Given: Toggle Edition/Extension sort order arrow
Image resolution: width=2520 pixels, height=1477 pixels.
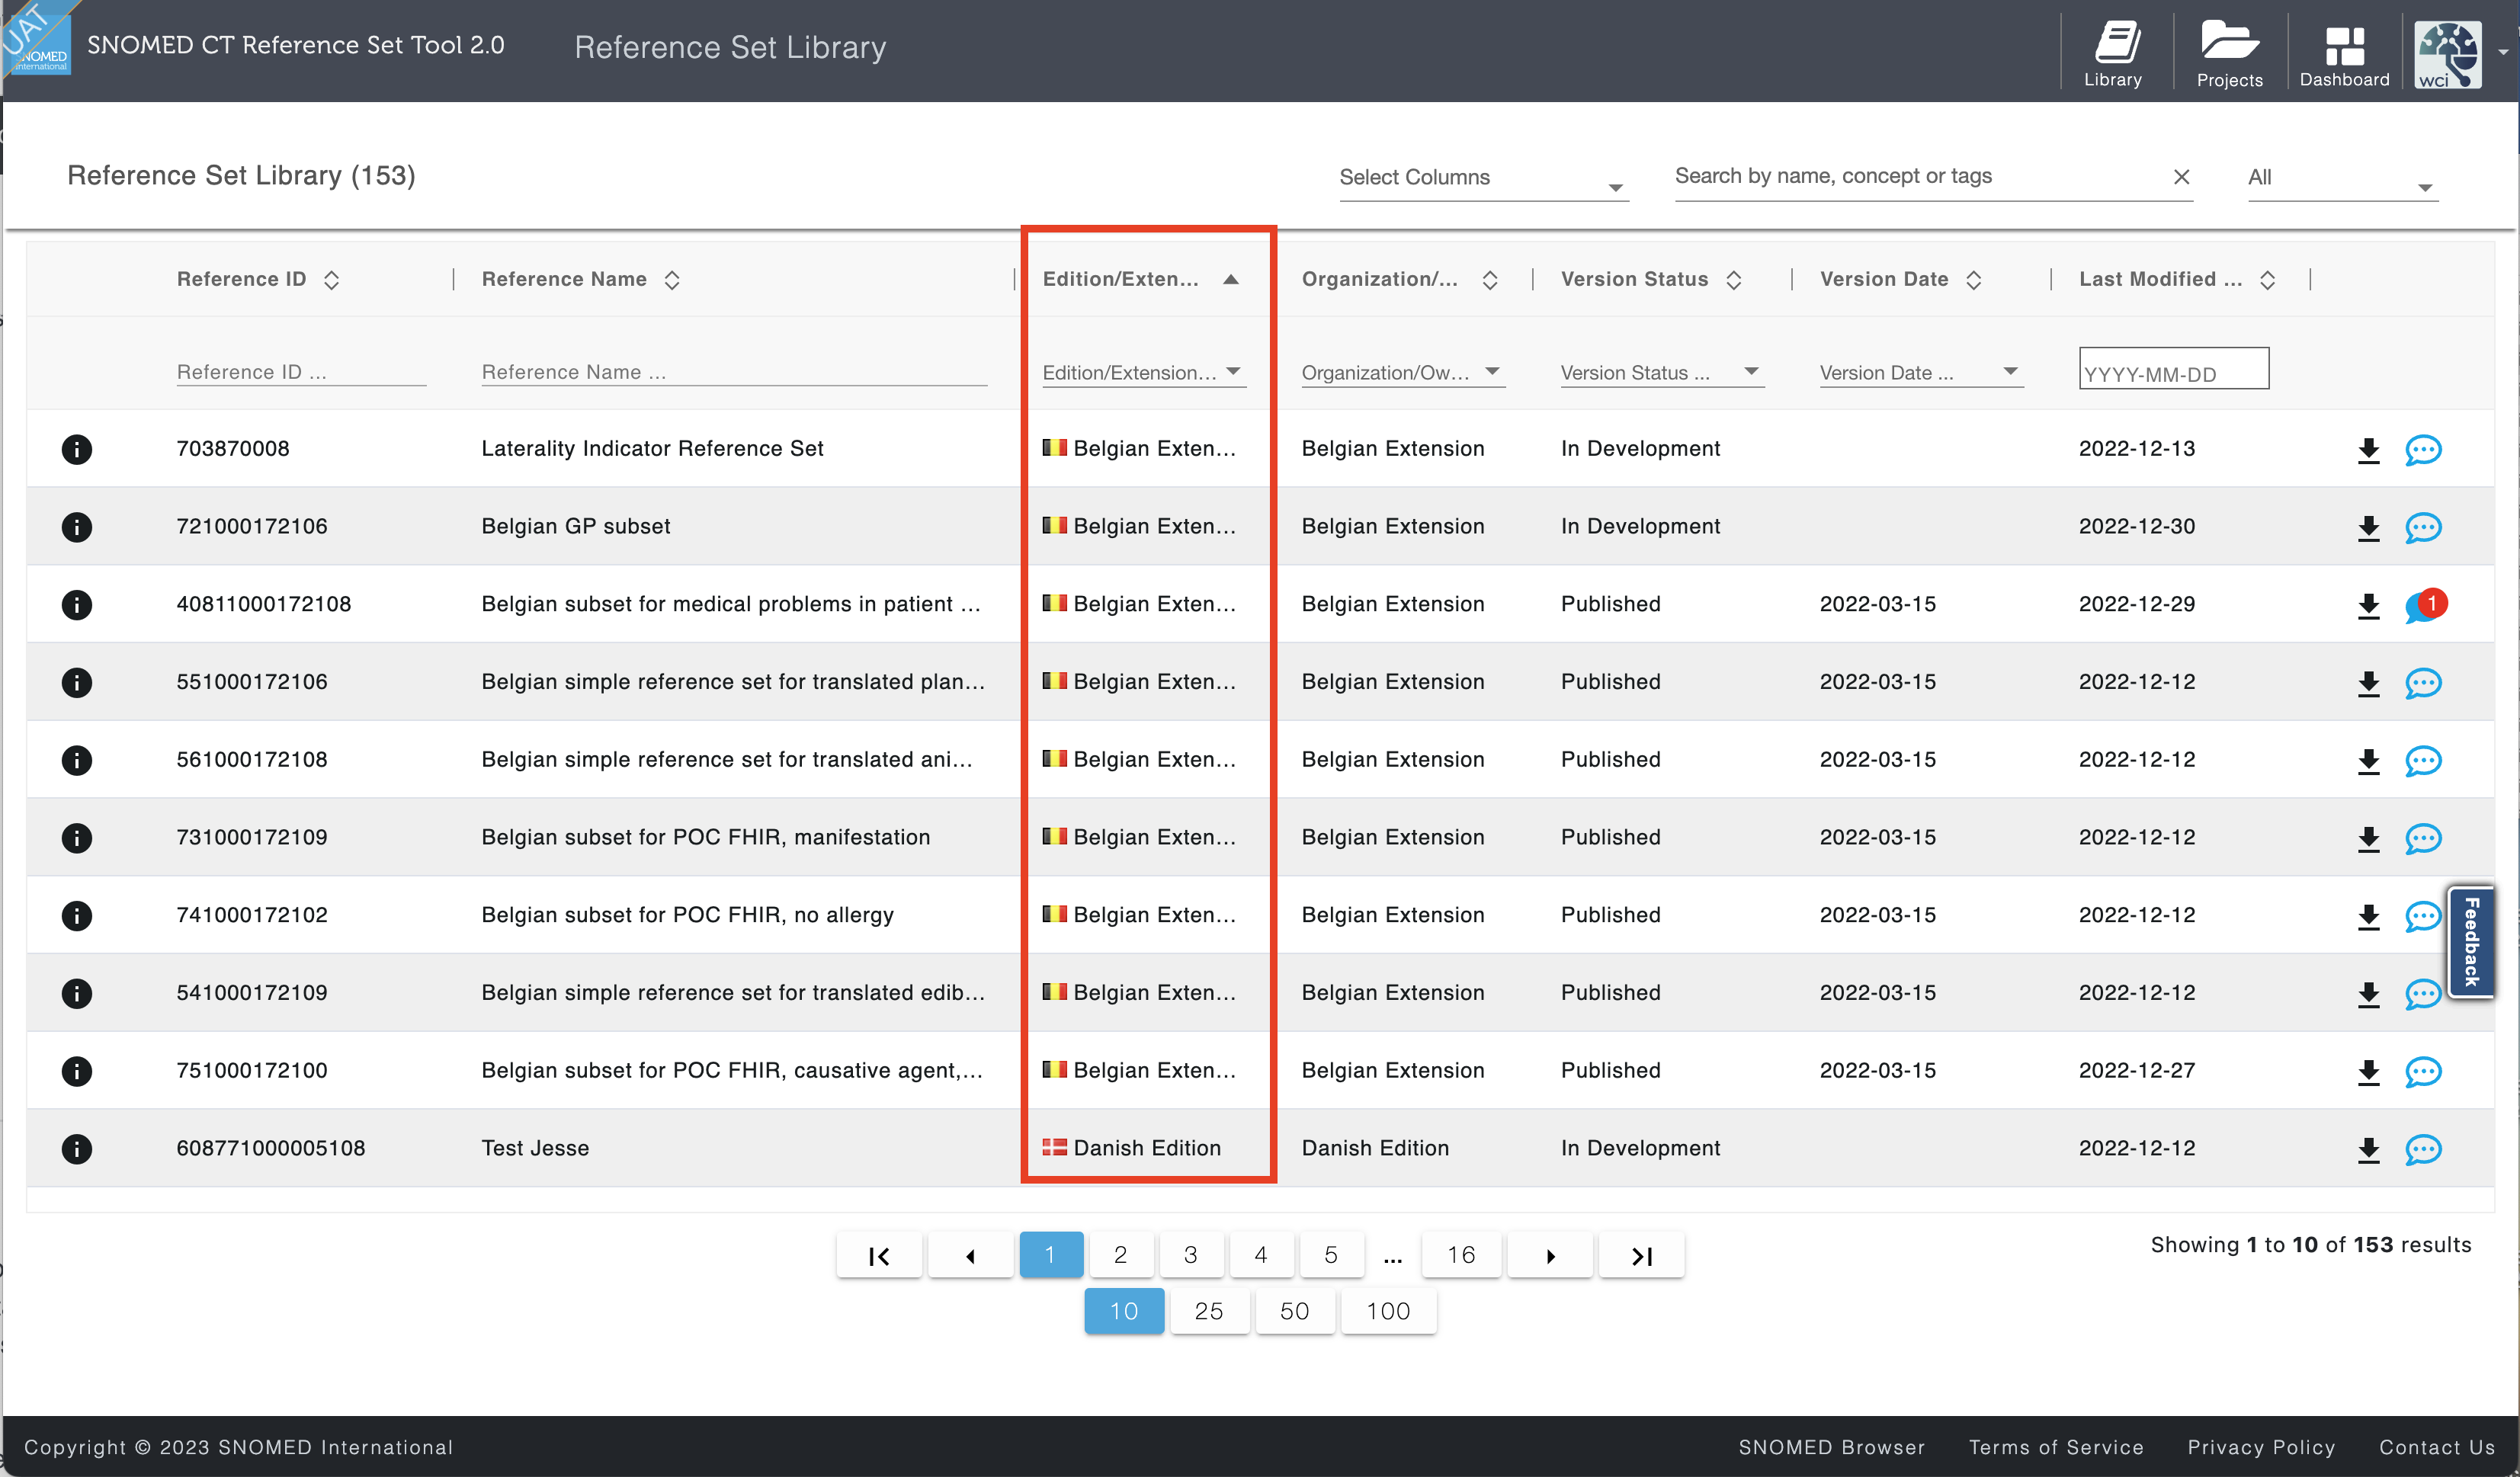Looking at the screenshot, I should point(1231,280).
